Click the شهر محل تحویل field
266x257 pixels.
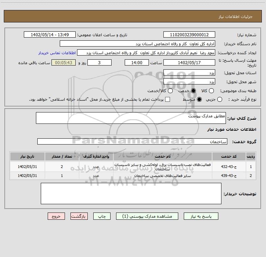click(x=189, y=81)
